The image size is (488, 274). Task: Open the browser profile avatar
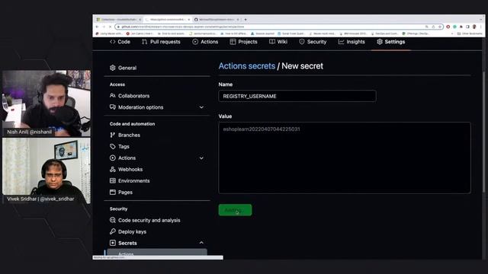tap(474, 27)
